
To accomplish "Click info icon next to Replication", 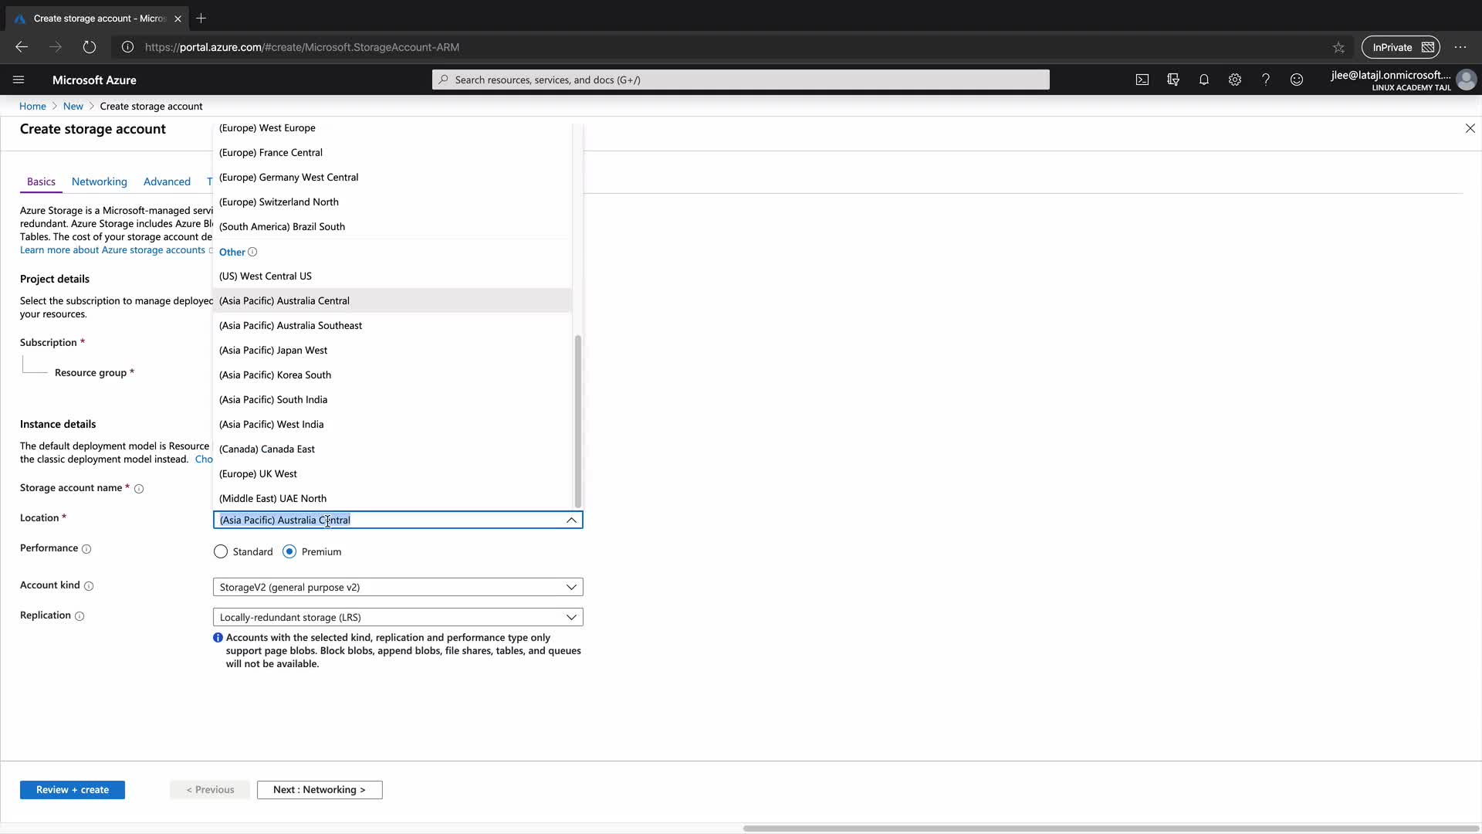I will pyautogui.click(x=80, y=616).
